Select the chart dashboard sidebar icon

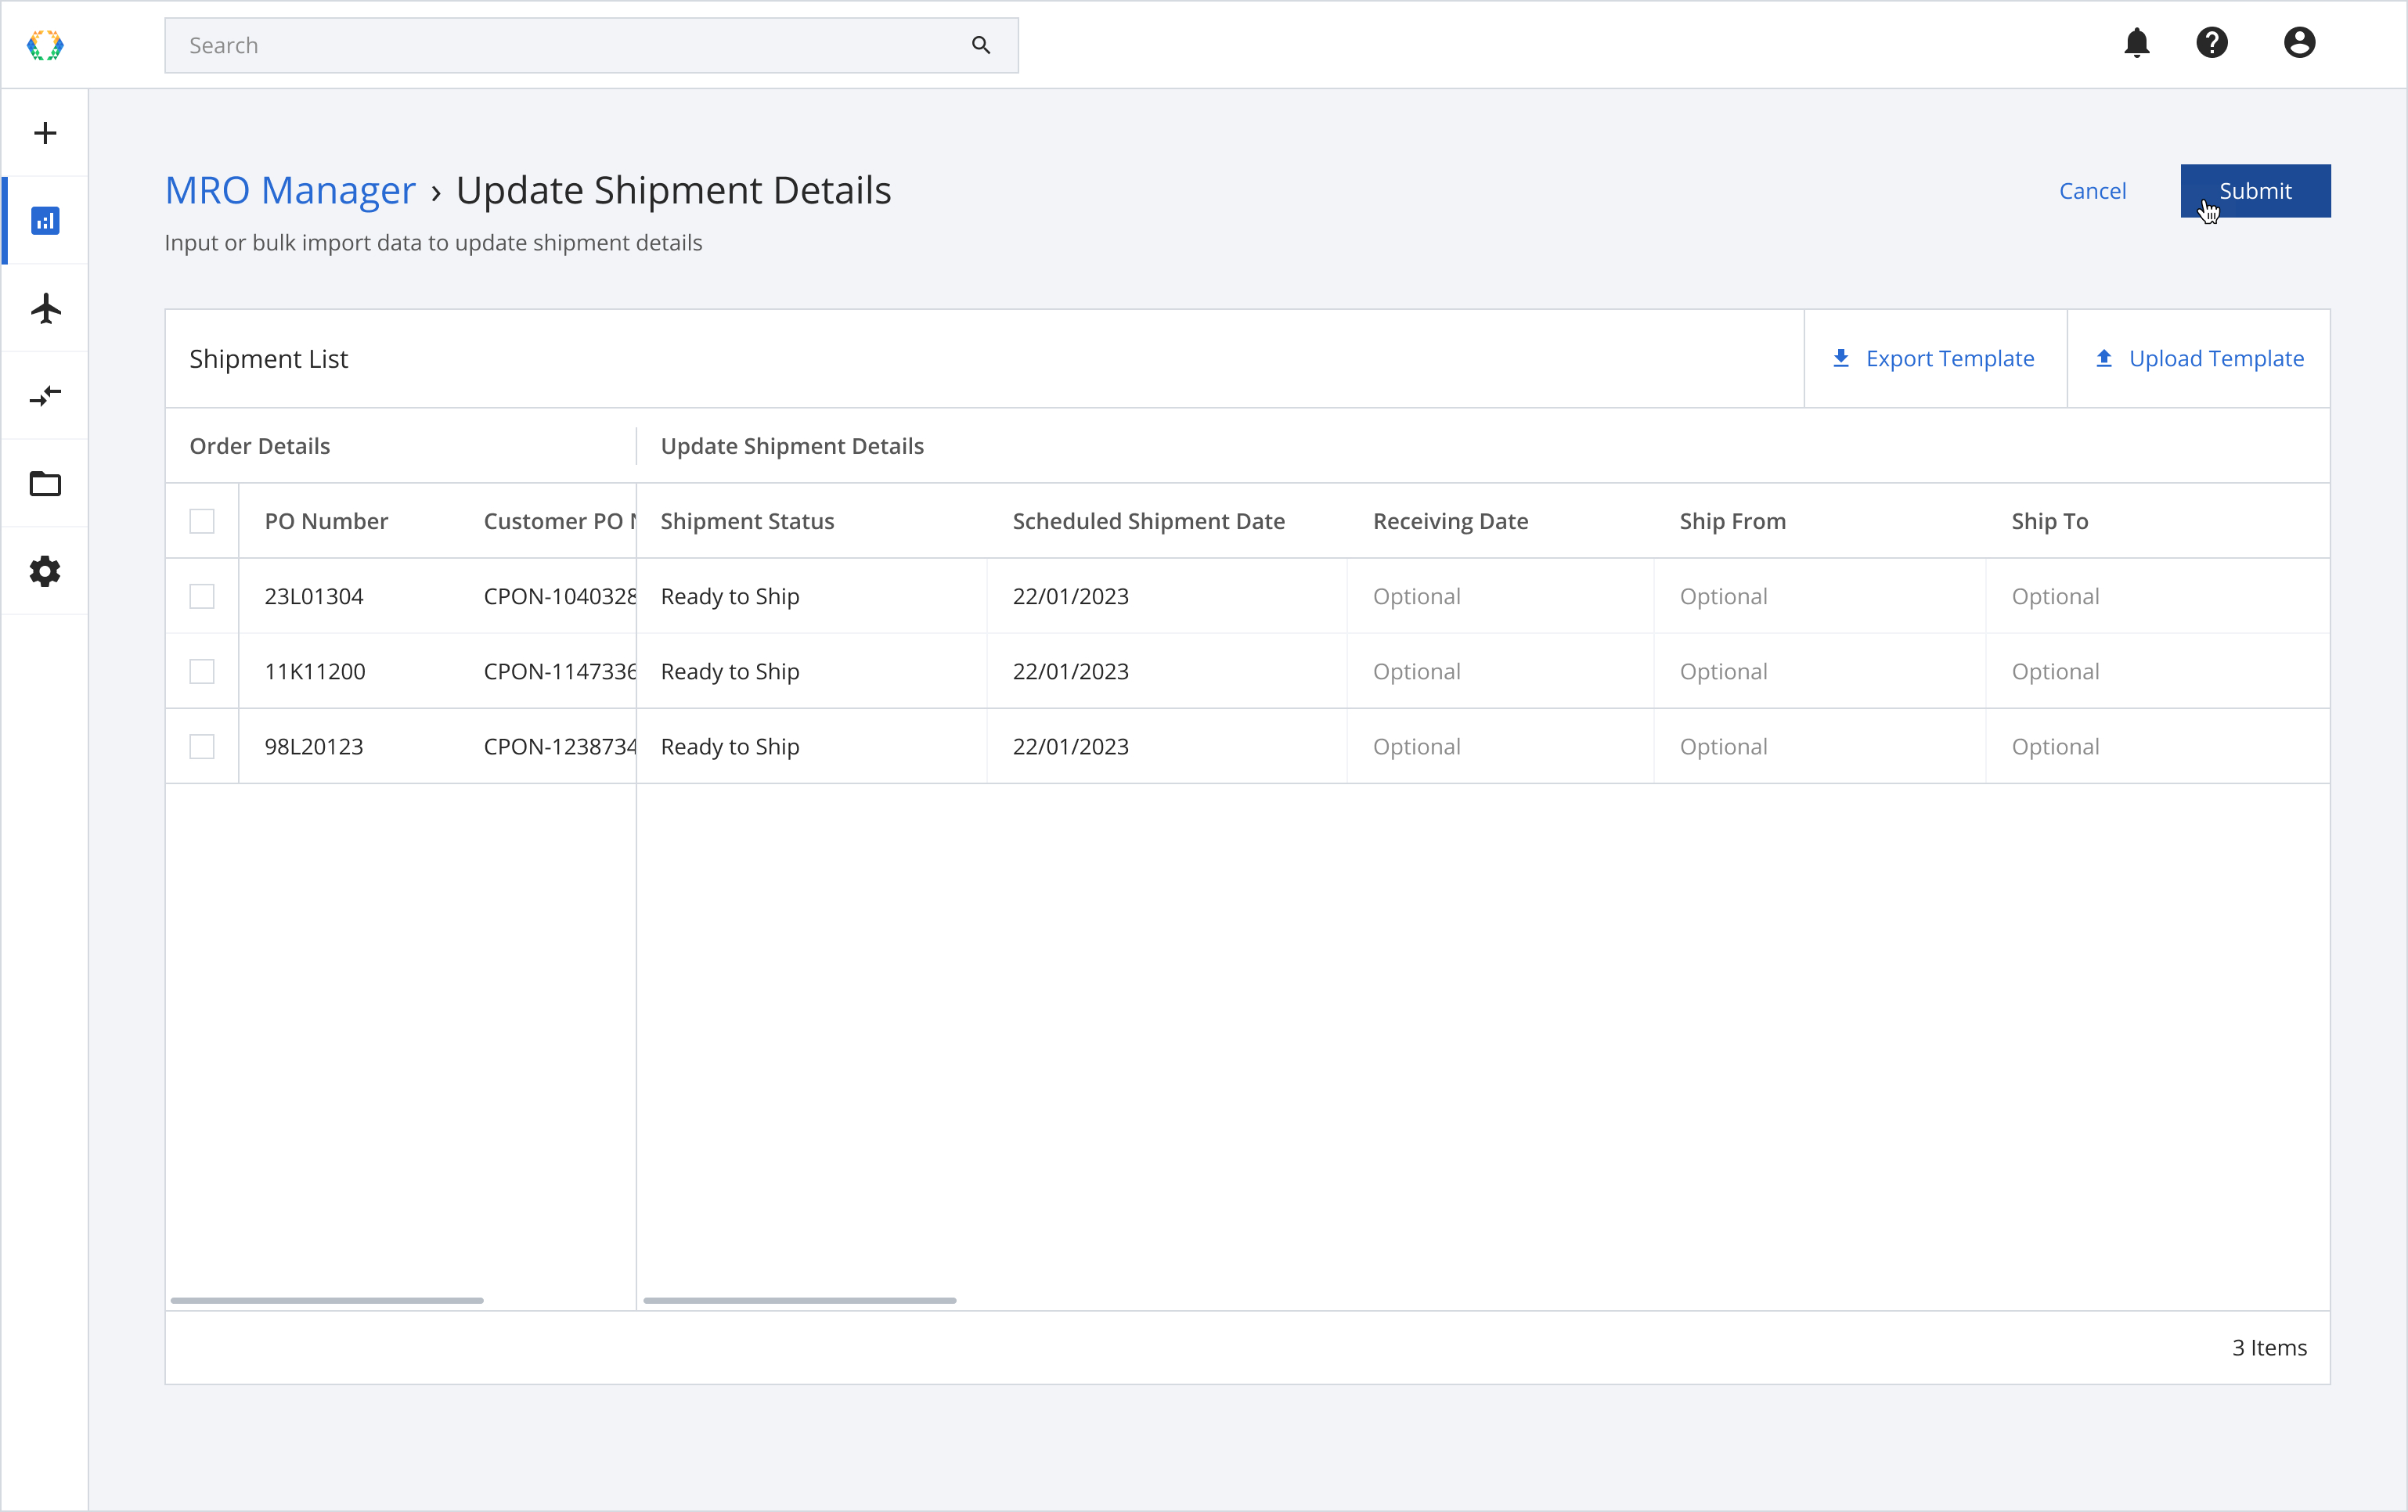pos(45,221)
